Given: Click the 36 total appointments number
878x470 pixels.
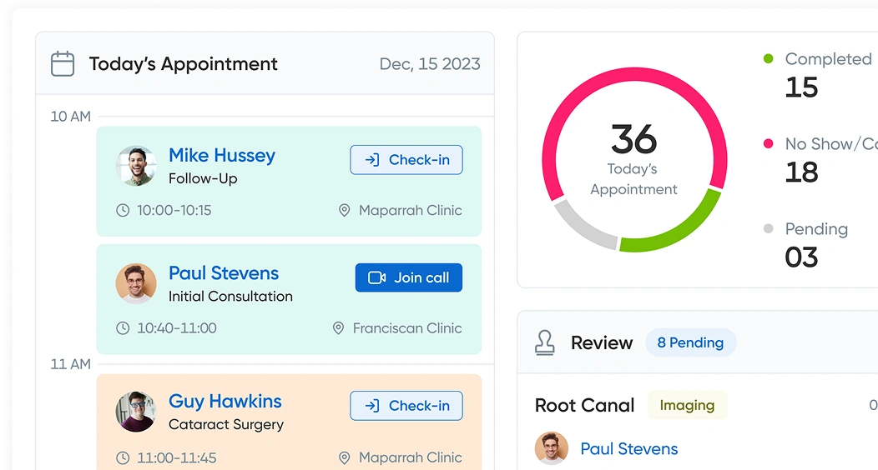Looking at the screenshot, I should [633, 139].
